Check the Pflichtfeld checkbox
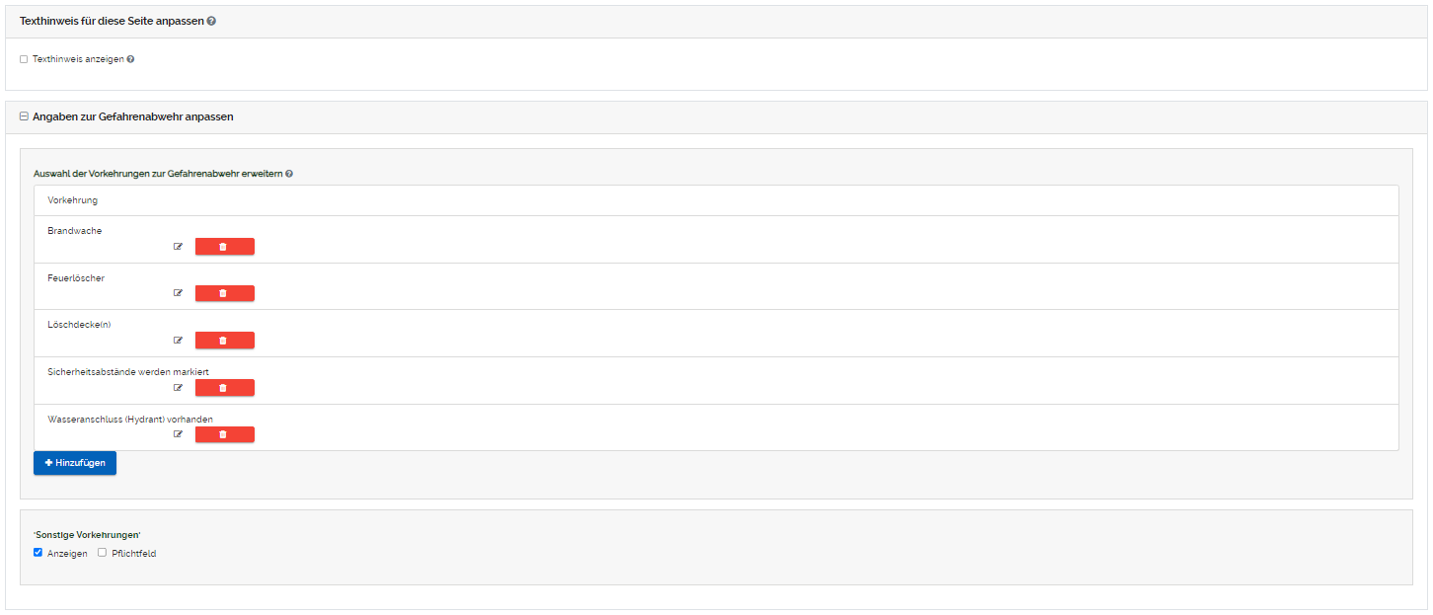This screenshot has height=615, width=1433. [x=103, y=553]
